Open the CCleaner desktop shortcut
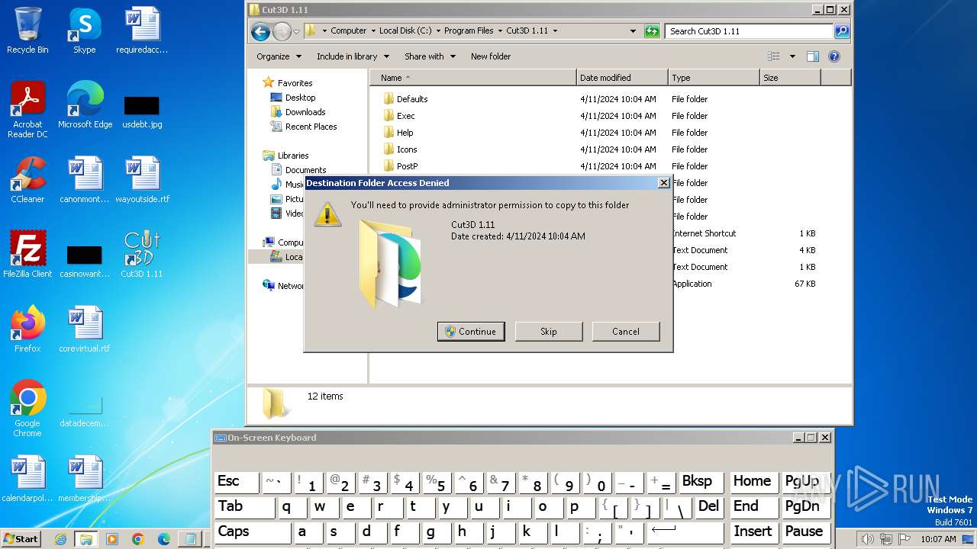This screenshot has height=549, width=977. tap(27, 180)
